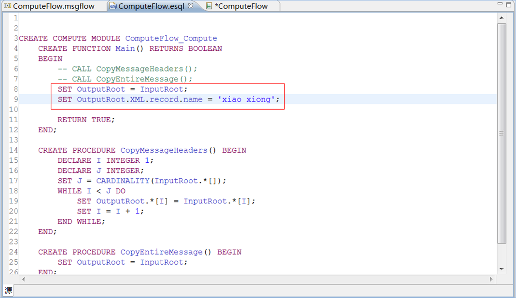Viewport: 516px width, 298px height.
Task: Minimize the editor pane
Action: click(x=500, y=3)
